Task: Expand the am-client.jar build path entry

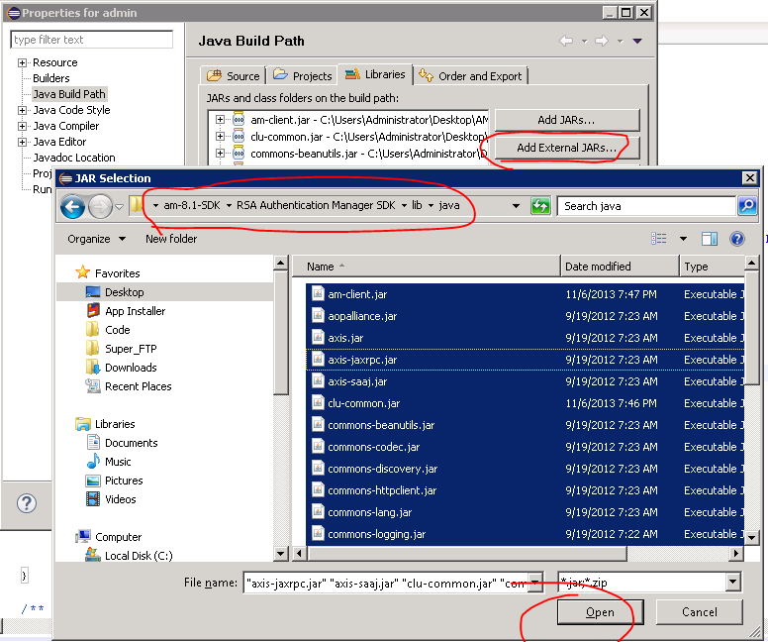Action: pyautogui.click(x=220, y=120)
